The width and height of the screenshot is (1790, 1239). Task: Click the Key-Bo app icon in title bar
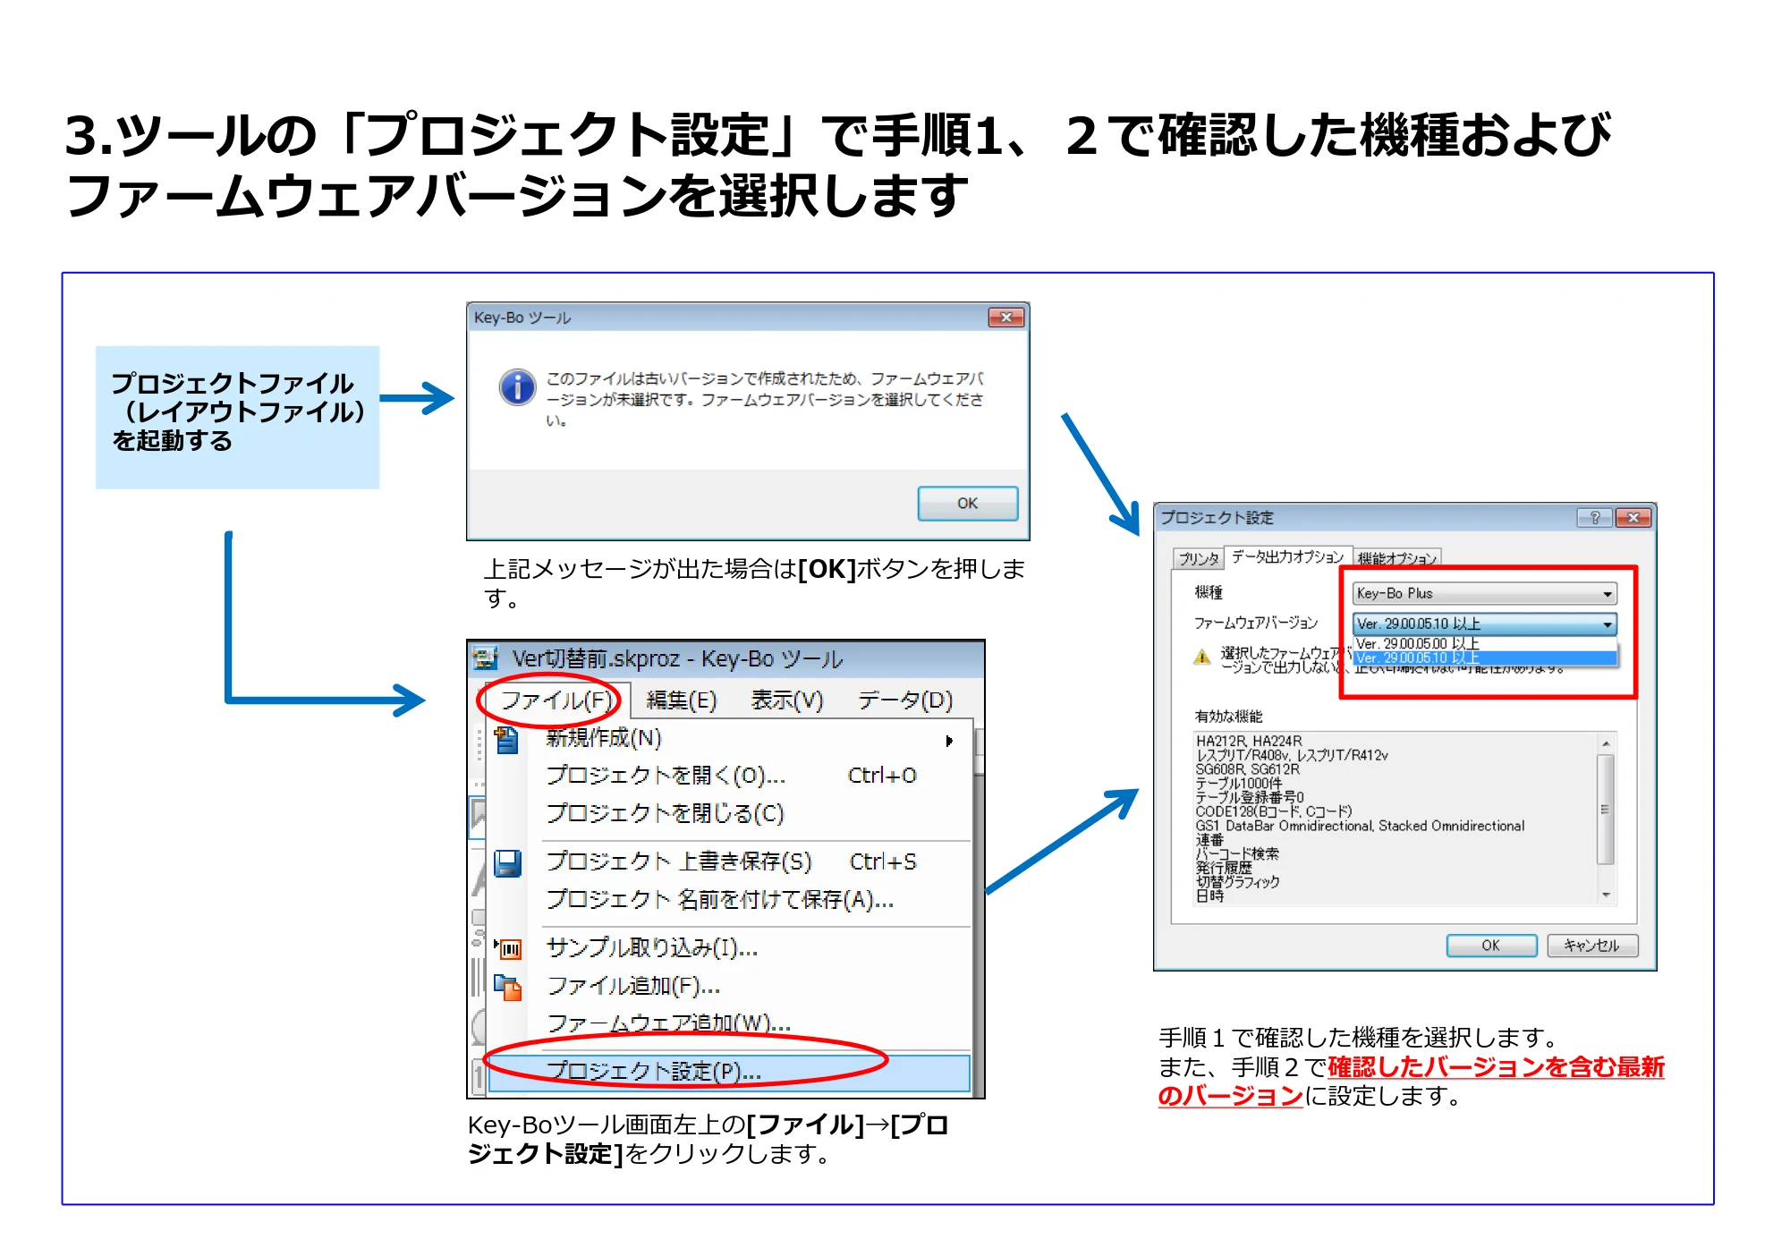pyautogui.click(x=485, y=659)
